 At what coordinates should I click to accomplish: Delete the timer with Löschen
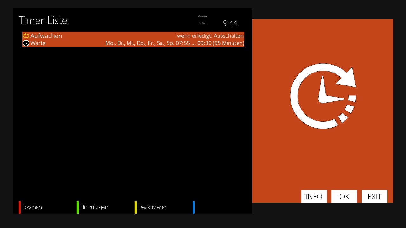coord(32,207)
